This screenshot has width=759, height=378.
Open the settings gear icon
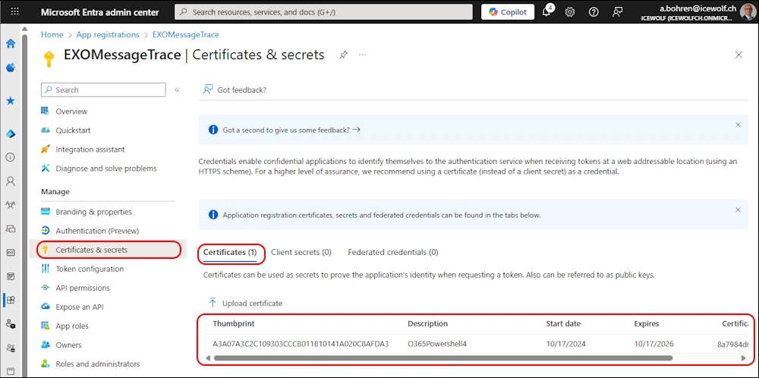coord(570,12)
